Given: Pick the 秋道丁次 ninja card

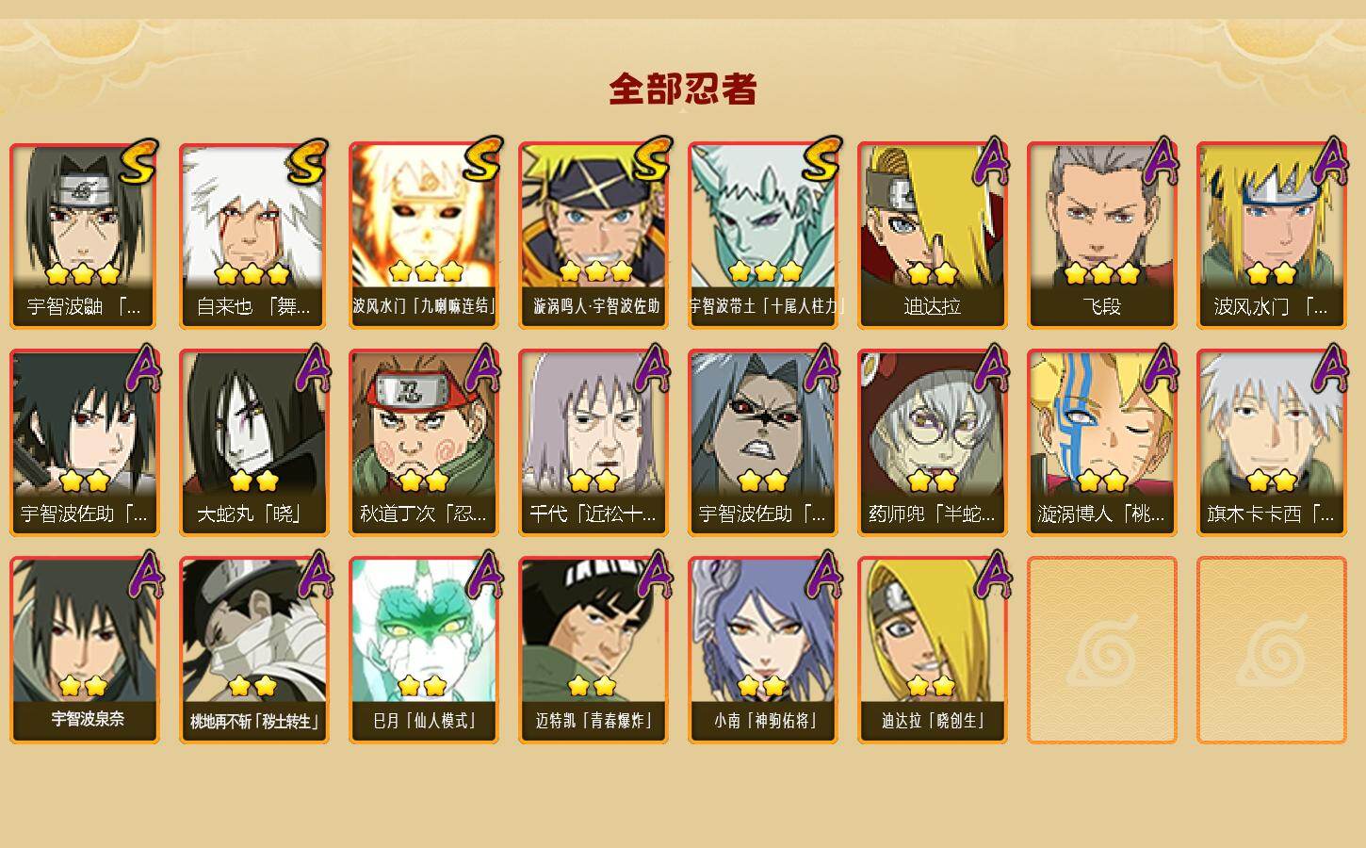Looking at the screenshot, I should click(x=423, y=443).
